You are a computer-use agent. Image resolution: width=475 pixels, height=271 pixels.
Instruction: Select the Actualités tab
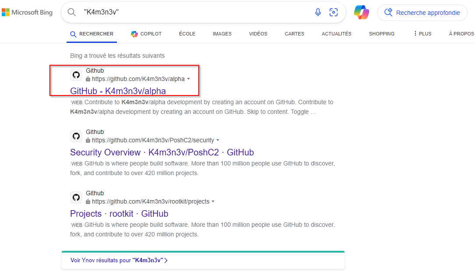pyautogui.click(x=336, y=34)
